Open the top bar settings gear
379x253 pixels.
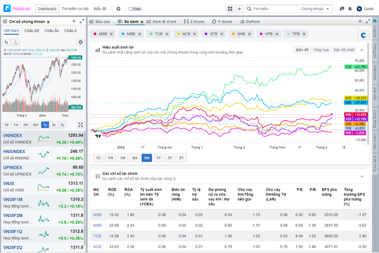[118, 9]
